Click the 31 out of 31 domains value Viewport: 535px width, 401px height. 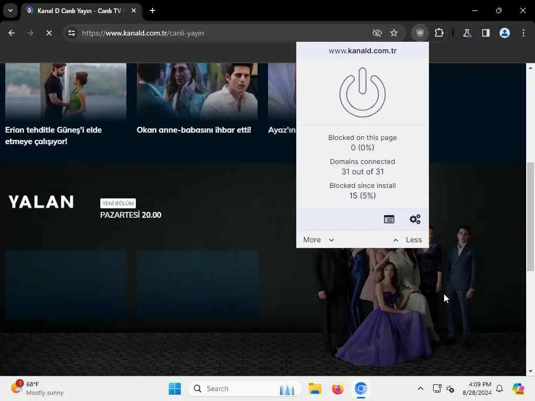(x=363, y=171)
